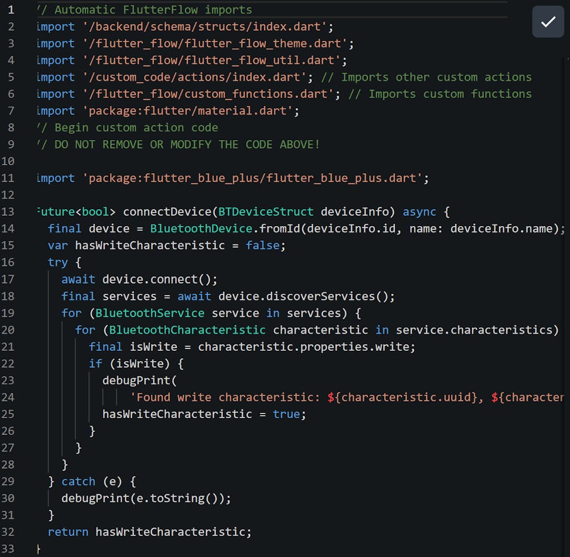Click the device.connect() call
This screenshot has width=570, height=557.
point(160,280)
